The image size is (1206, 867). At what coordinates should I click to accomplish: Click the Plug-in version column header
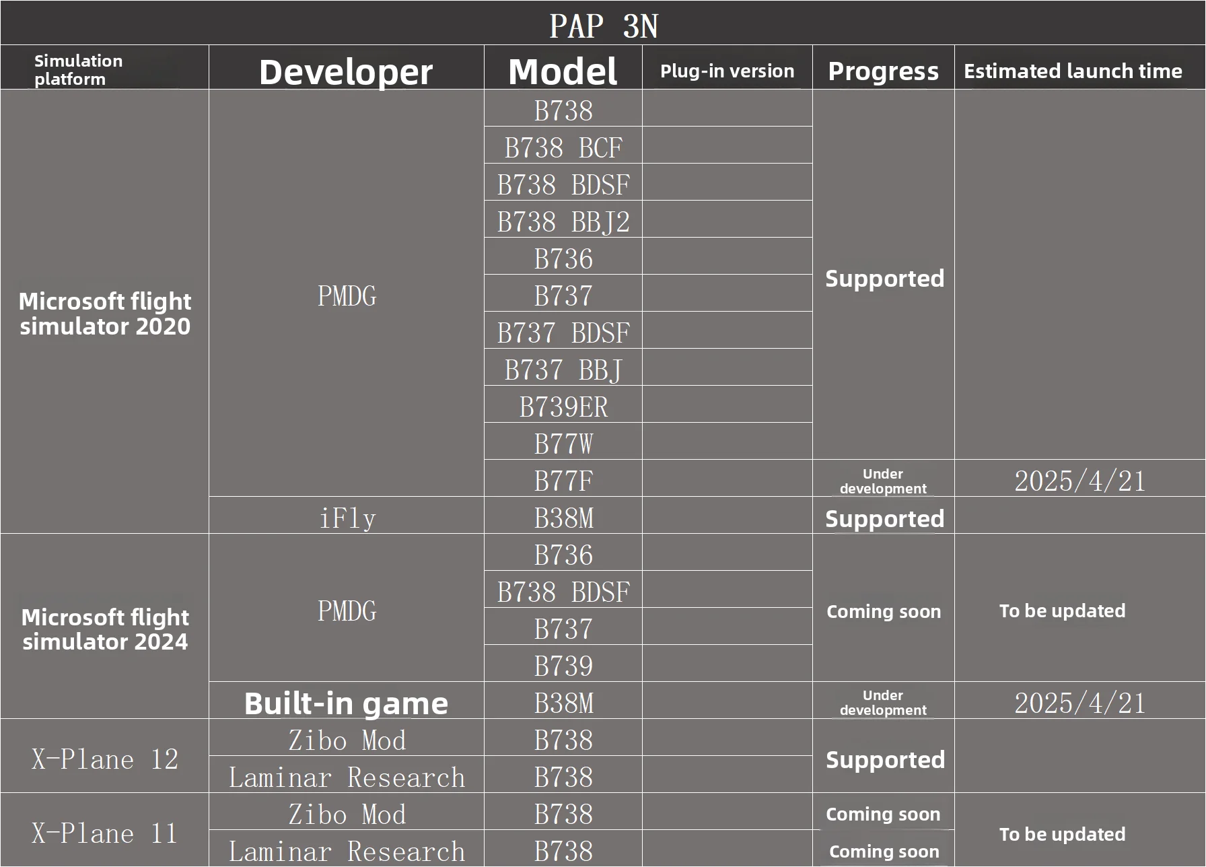point(727,71)
